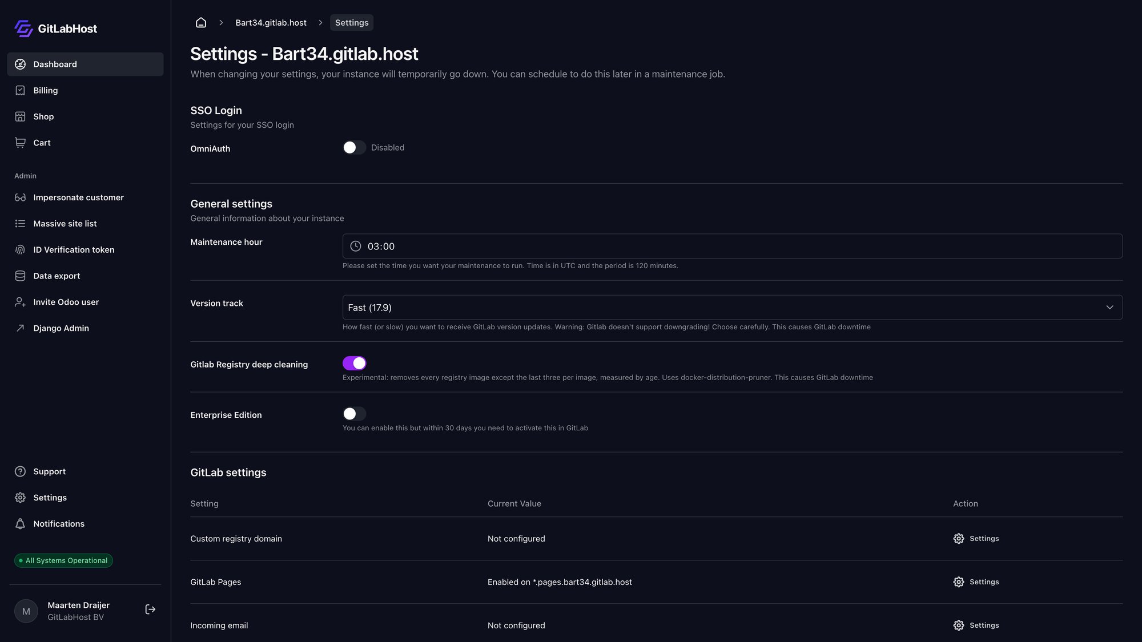
Task: Open the Dashboard from the sidebar
Action: [x=55, y=64]
